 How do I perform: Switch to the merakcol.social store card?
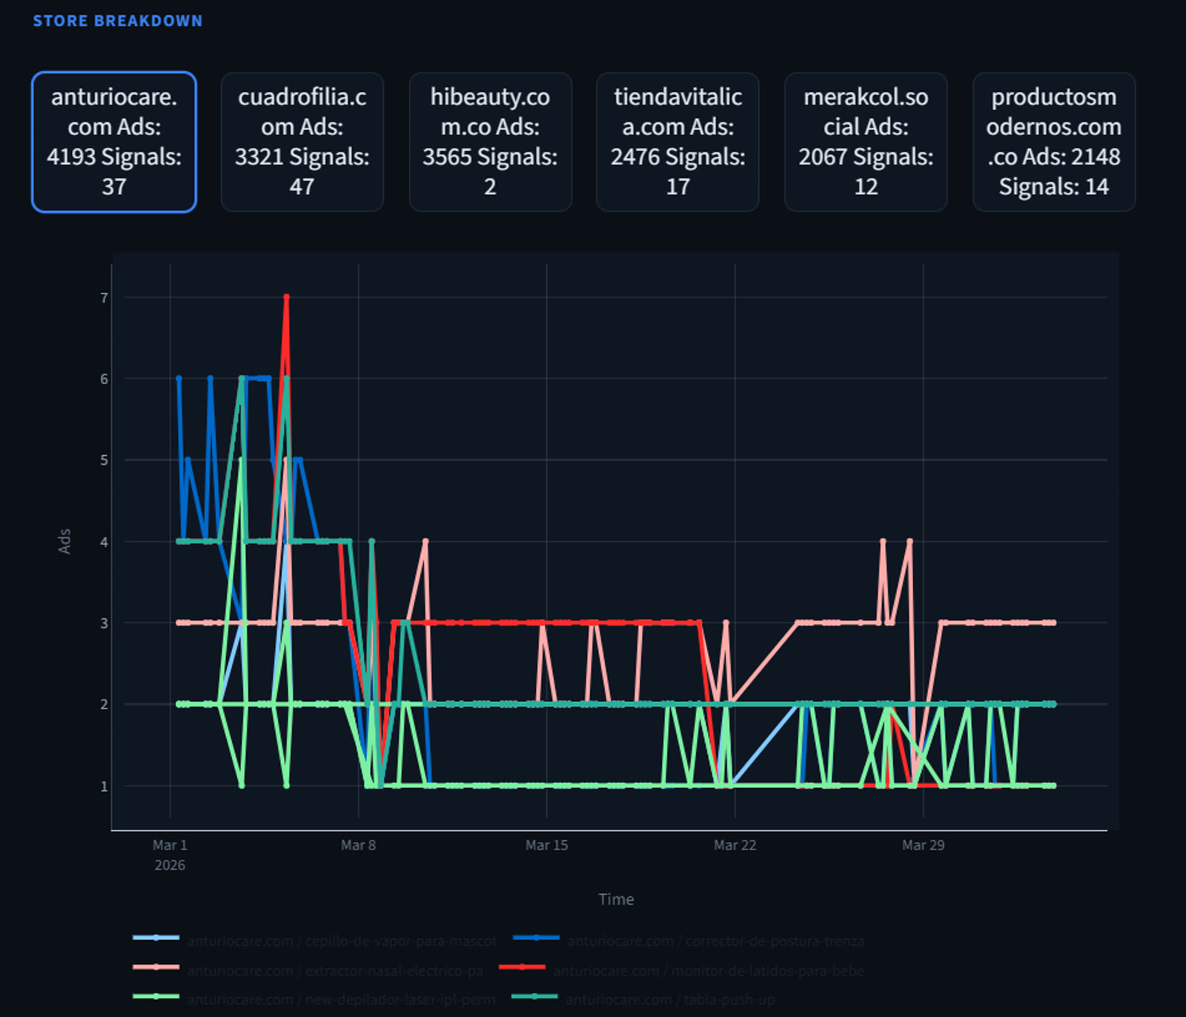point(866,142)
